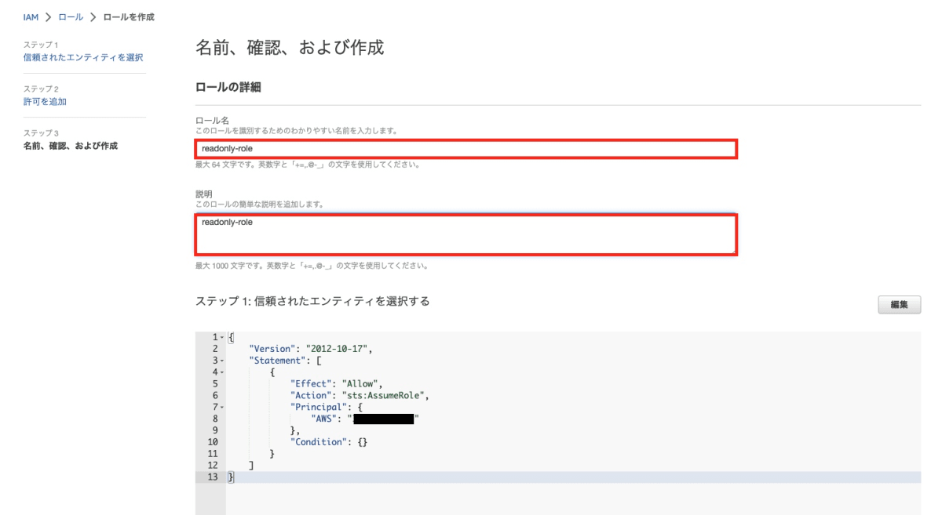Click the 編集 button for step 1
The image size is (942, 515).
click(x=899, y=305)
